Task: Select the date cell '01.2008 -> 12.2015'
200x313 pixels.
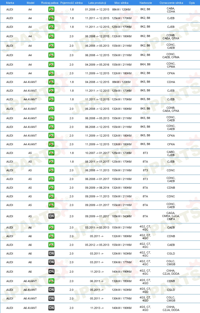Action: pyautogui.click(x=97, y=10)
